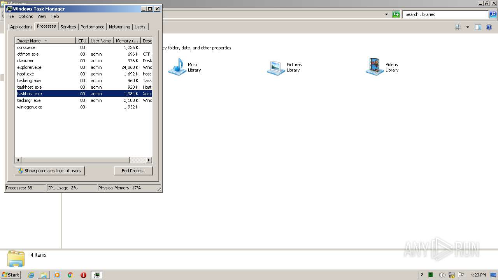The width and height of the screenshot is (498, 280).
Task: Click the system clock showing 4:23 PM
Action: pyautogui.click(x=478, y=275)
